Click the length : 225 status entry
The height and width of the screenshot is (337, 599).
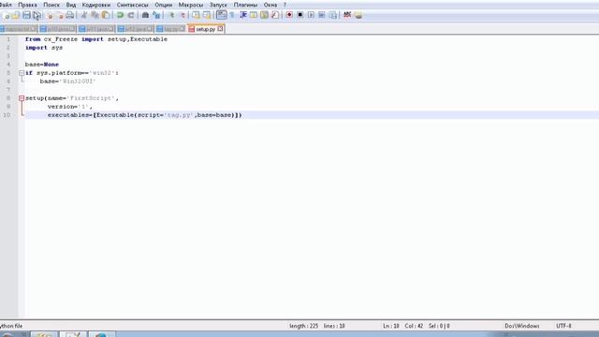(x=303, y=326)
